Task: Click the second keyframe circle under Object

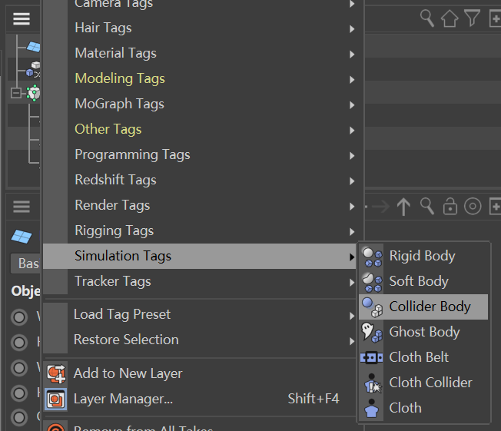Action: (x=19, y=343)
